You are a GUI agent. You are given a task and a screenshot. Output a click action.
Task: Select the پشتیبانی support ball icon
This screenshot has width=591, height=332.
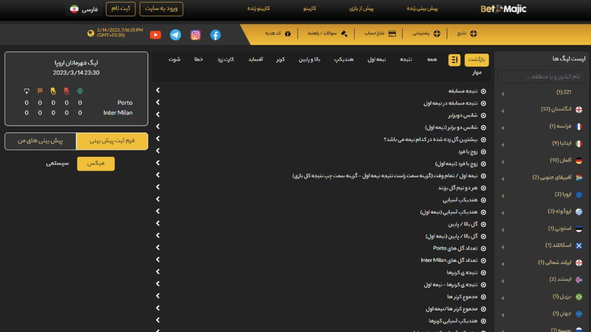(x=437, y=34)
